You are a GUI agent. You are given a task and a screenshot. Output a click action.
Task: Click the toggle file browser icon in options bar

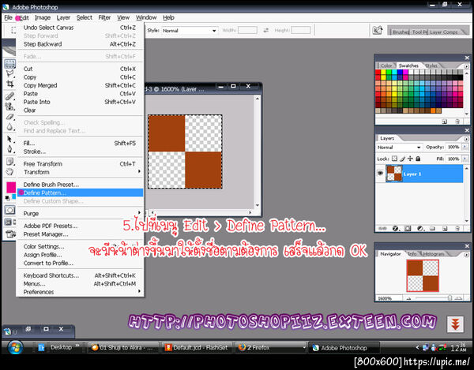tap(378, 30)
